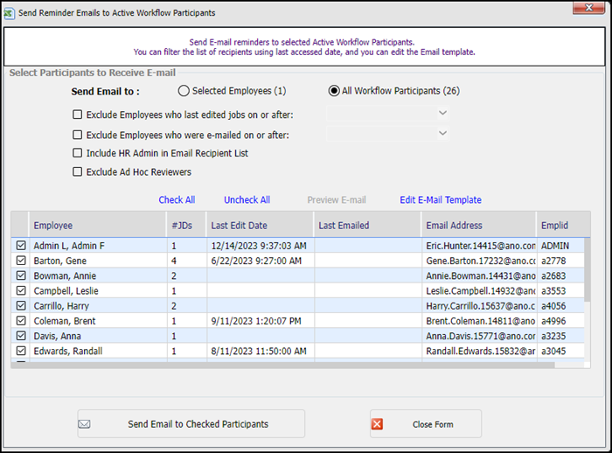Uncheck the row checkbox for Coleman, Brent

point(21,321)
